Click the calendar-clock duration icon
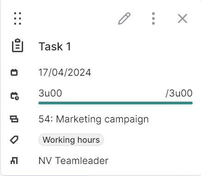The height and width of the screenshot is (176, 201). point(15,96)
